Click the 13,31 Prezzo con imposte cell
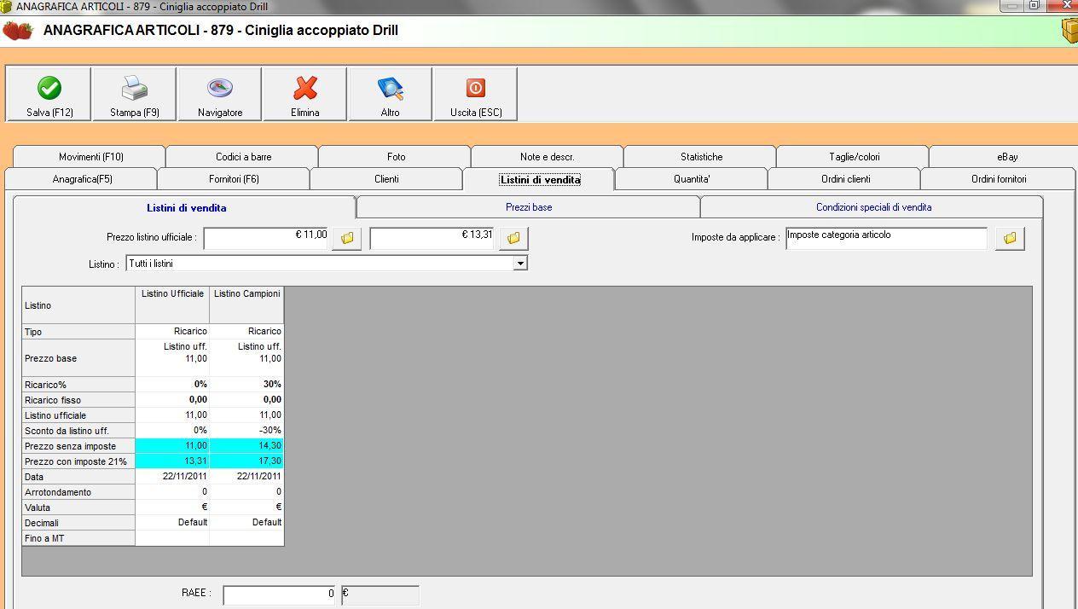This screenshot has height=609, width=1078. pos(172,461)
